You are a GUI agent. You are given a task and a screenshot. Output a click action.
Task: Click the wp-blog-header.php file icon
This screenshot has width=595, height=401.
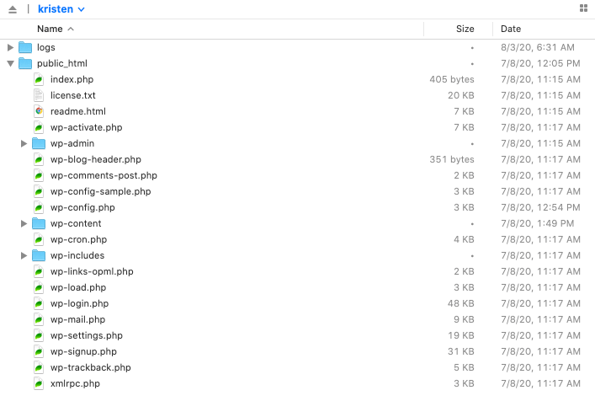[39, 159]
